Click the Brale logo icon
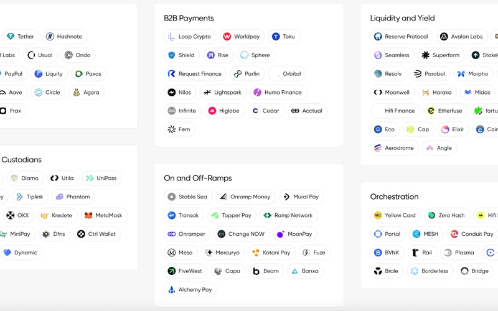Screen dimensions: 498x311 (378, 271)
